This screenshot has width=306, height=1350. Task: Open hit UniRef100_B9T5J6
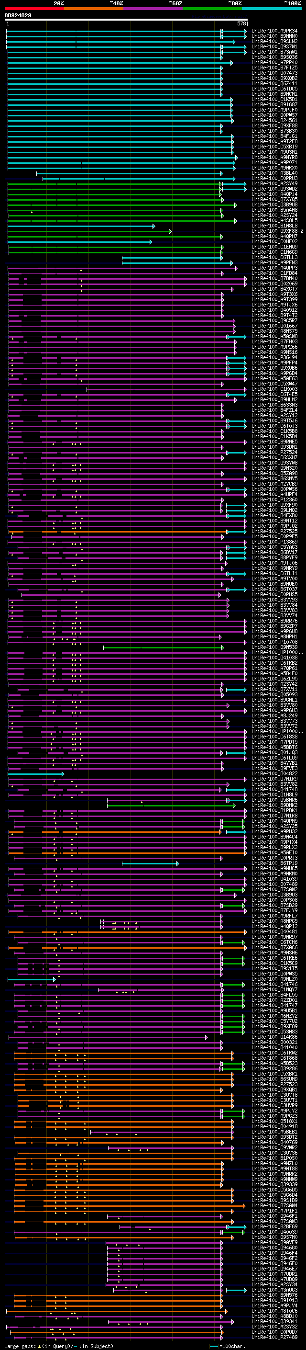[274, 421]
